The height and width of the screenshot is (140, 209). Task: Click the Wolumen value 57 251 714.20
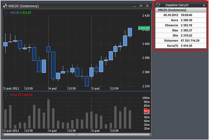[x=190, y=41]
